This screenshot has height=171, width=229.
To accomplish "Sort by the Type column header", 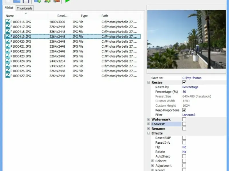I will [x=84, y=16].
